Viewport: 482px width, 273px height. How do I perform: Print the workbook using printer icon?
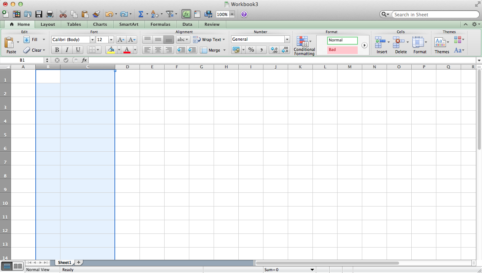[49, 14]
